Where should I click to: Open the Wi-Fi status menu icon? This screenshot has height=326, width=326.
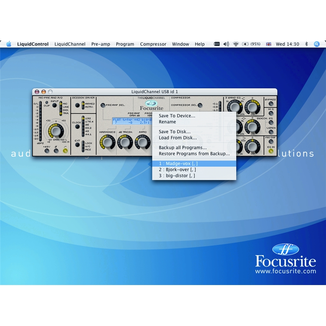[236, 44]
